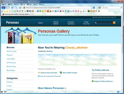The width and height of the screenshot is (124, 94).
Task: Open a new tab with plus button
Action: click(x=32, y=14)
